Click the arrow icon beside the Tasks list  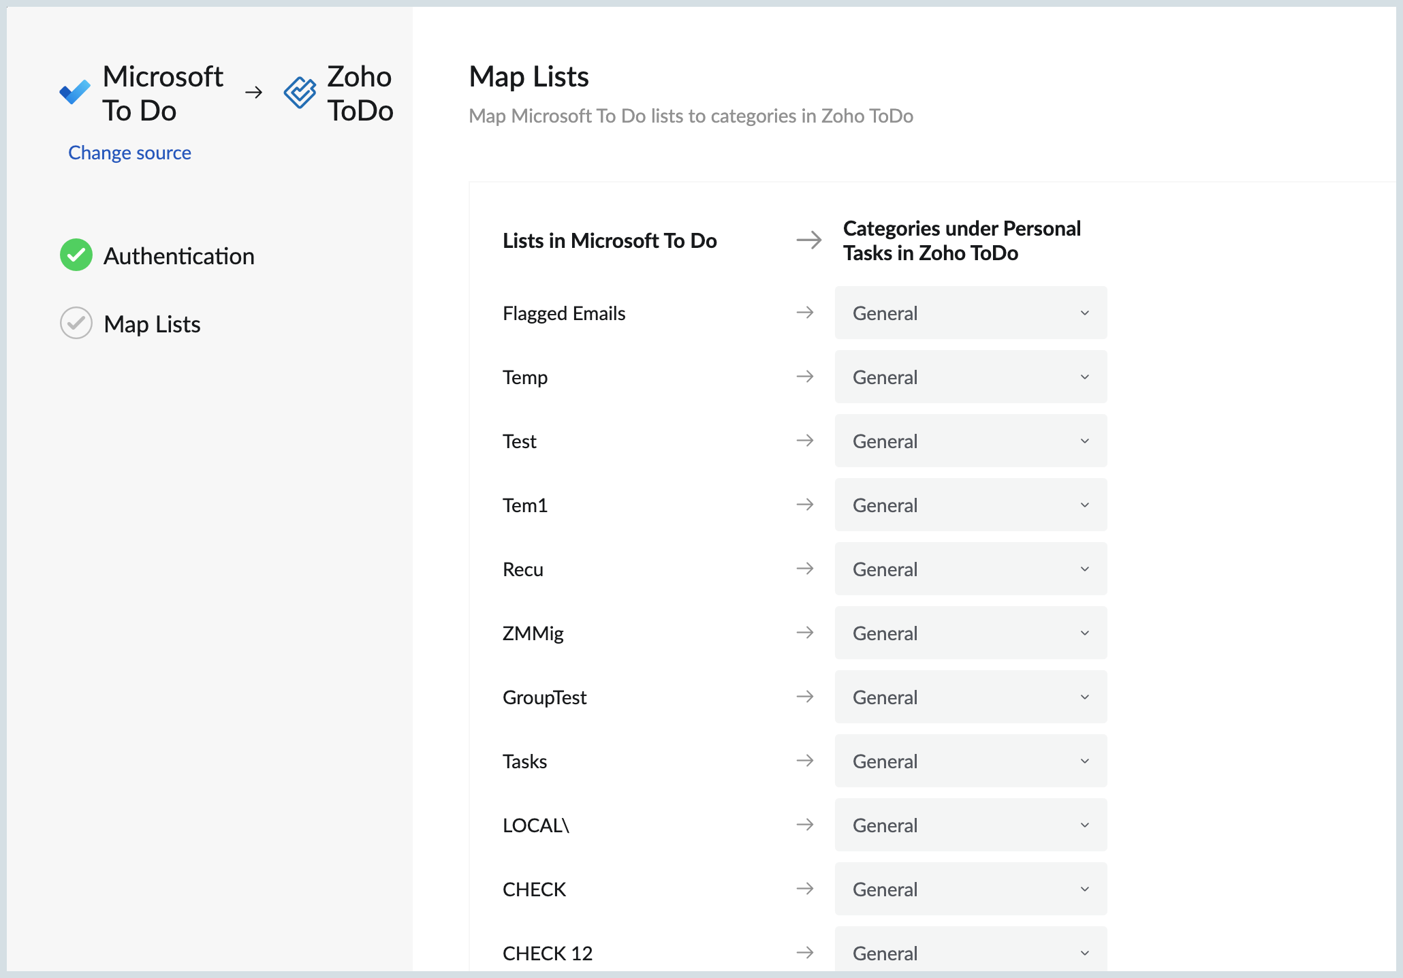pyautogui.click(x=805, y=761)
